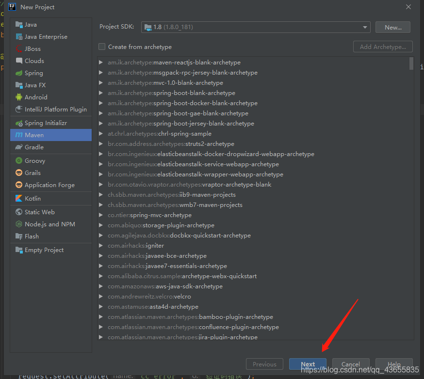Expand struts2-archetype node
424x379 pixels.
pos(101,144)
